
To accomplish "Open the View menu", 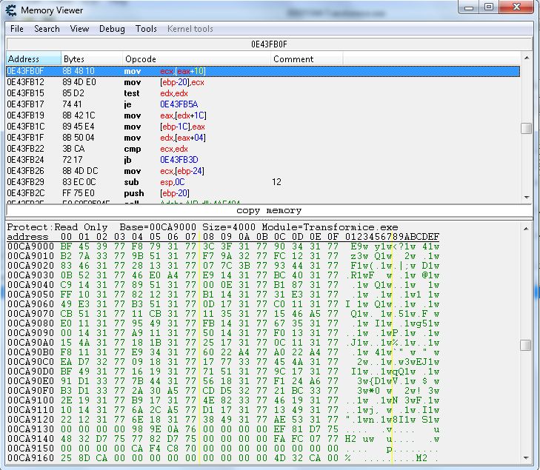I will (79, 29).
